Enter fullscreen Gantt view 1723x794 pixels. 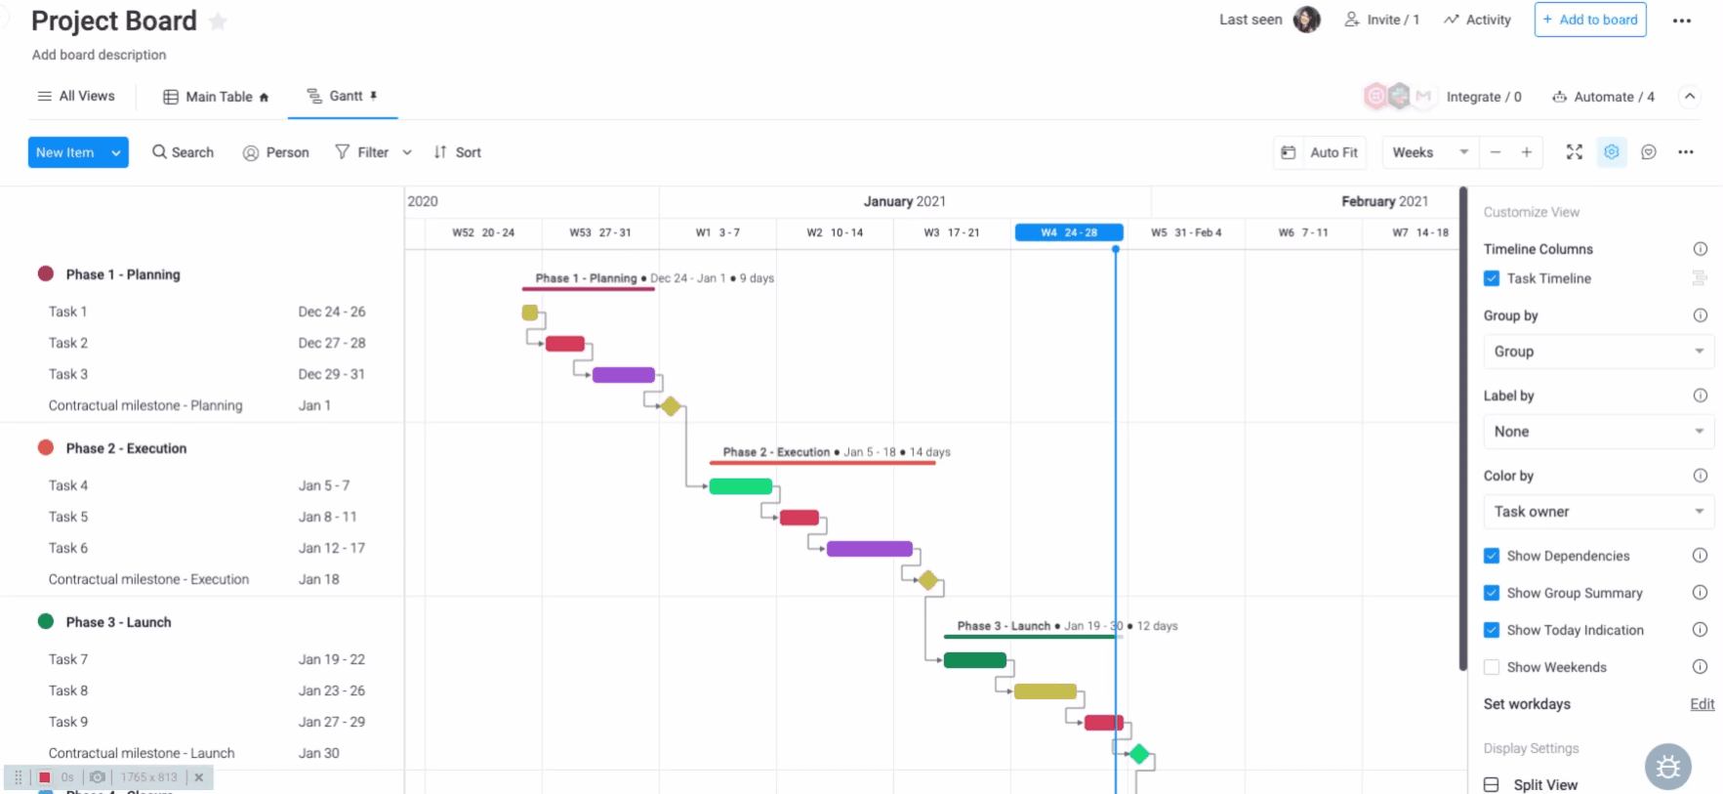point(1575,152)
